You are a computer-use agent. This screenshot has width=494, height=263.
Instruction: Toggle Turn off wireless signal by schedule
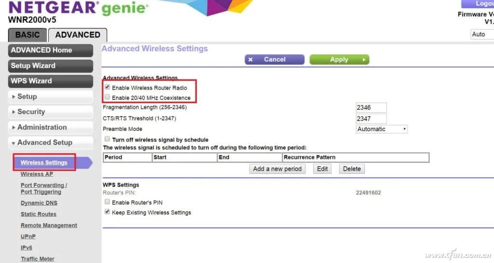tap(108, 139)
